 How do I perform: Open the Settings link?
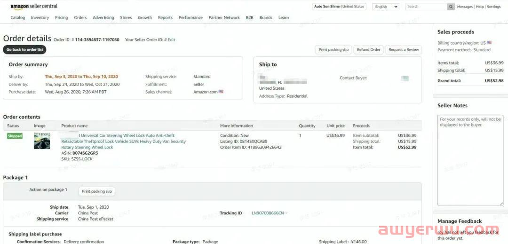(x=494, y=7)
